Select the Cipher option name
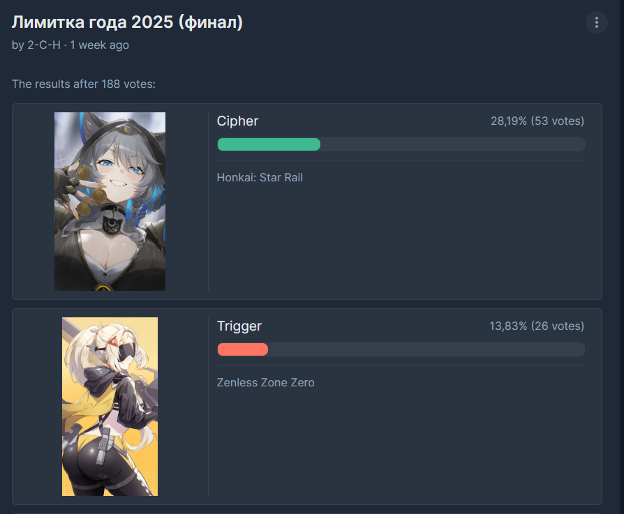624x514 pixels. [237, 121]
